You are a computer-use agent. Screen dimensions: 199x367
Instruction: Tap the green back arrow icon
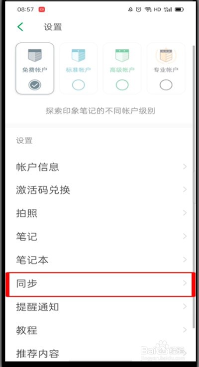(20, 27)
